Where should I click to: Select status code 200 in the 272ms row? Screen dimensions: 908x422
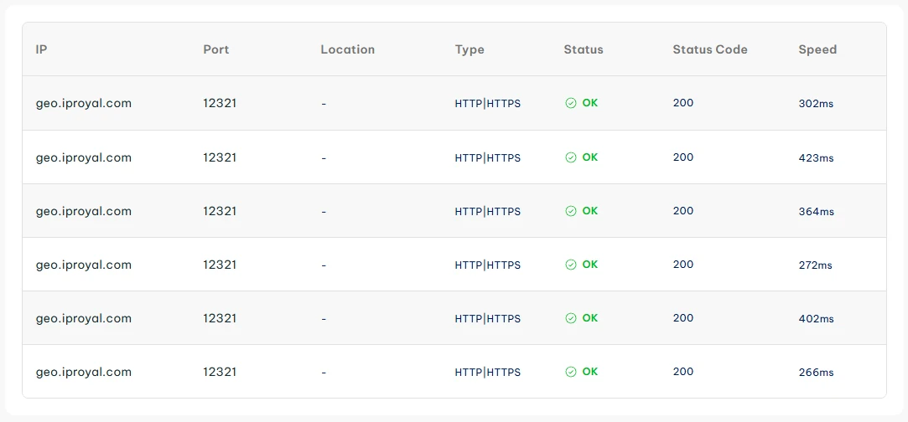click(x=682, y=265)
